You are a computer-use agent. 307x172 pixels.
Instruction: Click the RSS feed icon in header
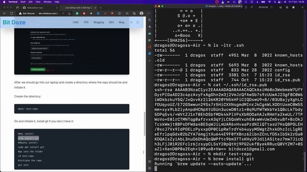click(x=138, y=22)
